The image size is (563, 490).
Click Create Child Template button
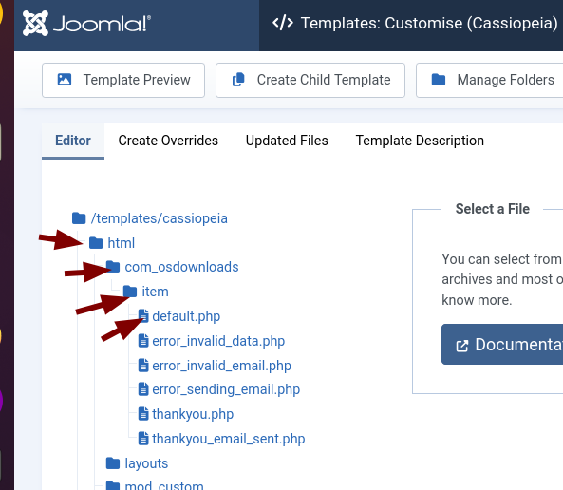[310, 80]
